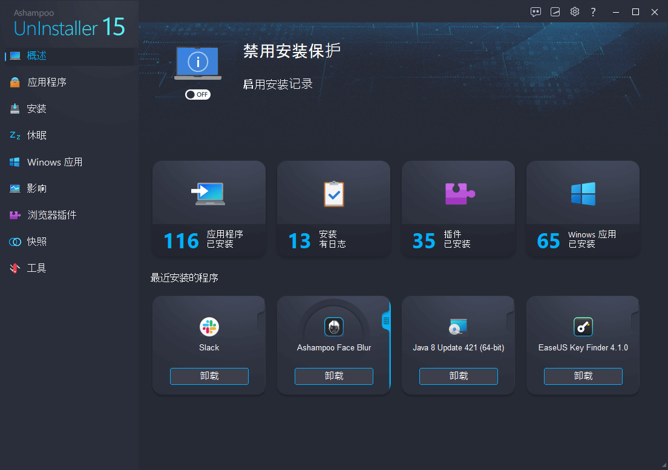Click the 影响 monitor icon

point(15,188)
